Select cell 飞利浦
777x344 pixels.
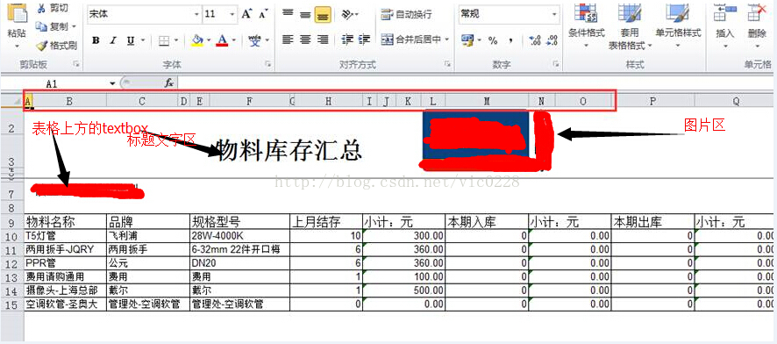[148, 236]
